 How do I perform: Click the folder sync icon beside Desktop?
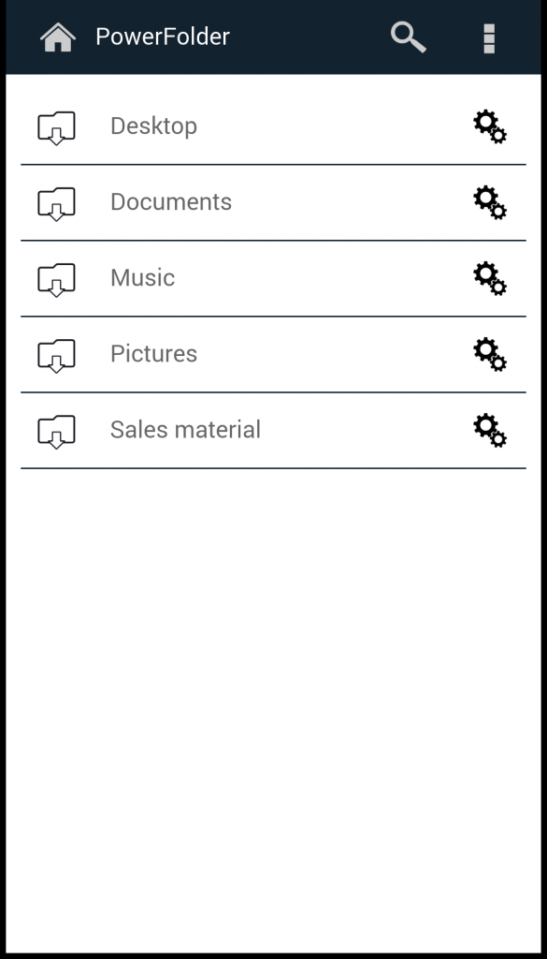coord(56,125)
